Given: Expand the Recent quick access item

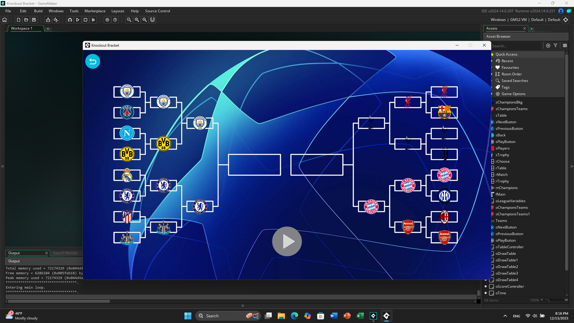Looking at the screenshot, I should pyautogui.click(x=492, y=61).
